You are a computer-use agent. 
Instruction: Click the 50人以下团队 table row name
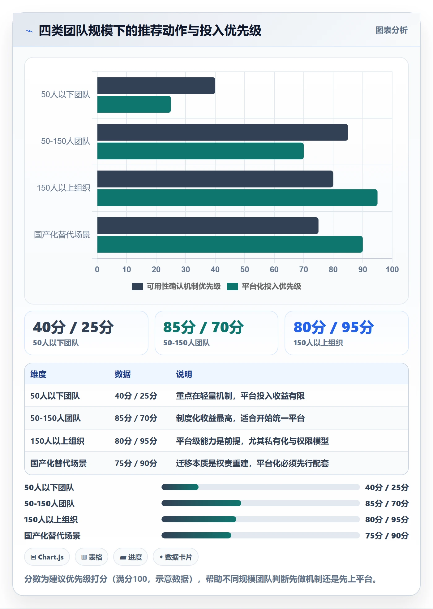point(55,396)
